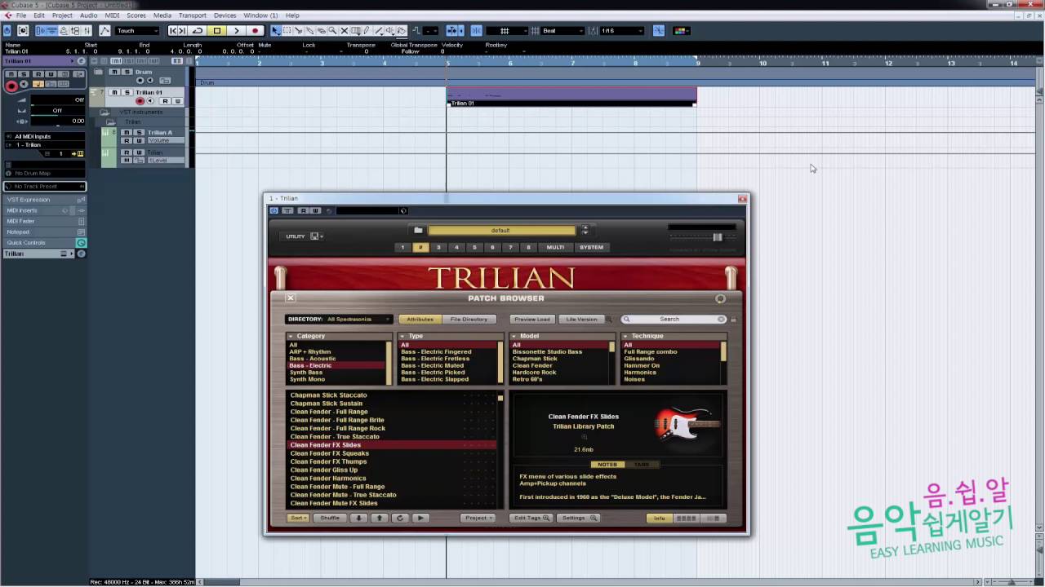Screen dimensions: 1045x587
Task: Expand the Notepad inspector section
Action: pos(44,232)
